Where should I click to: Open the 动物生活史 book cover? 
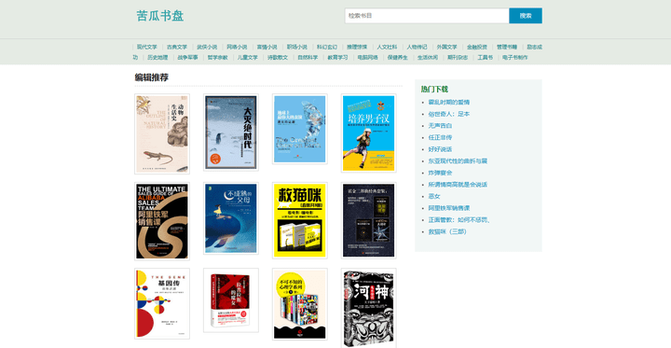click(x=162, y=133)
